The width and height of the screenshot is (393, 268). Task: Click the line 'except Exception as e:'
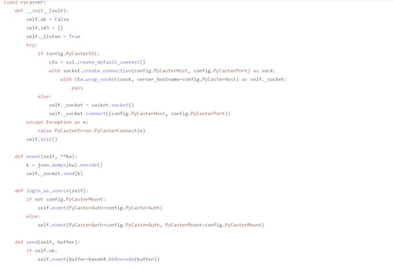click(x=57, y=122)
